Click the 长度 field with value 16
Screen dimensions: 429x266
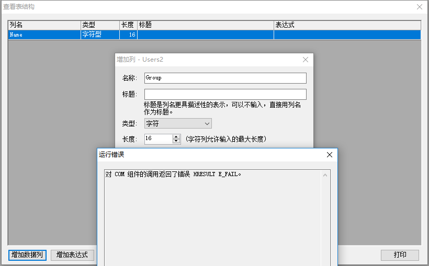click(159, 139)
